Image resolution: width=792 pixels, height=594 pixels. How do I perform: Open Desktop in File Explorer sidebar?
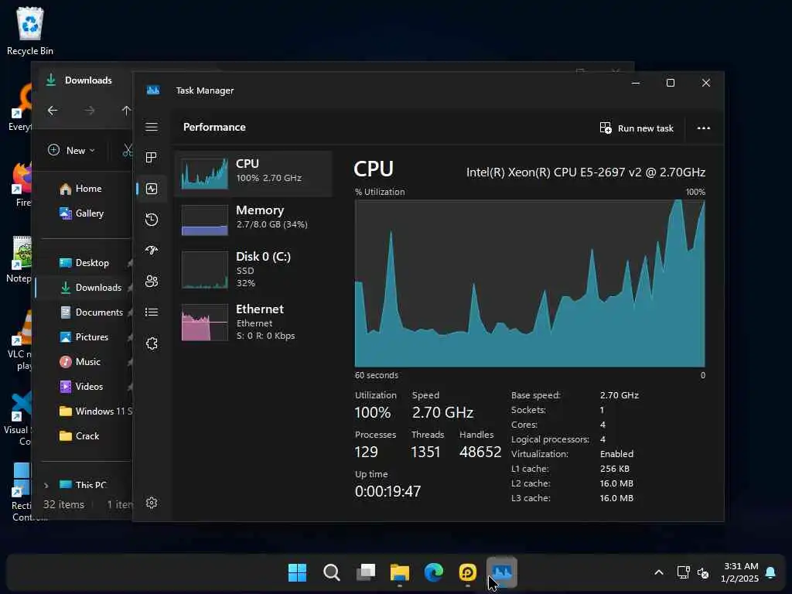(84, 263)
